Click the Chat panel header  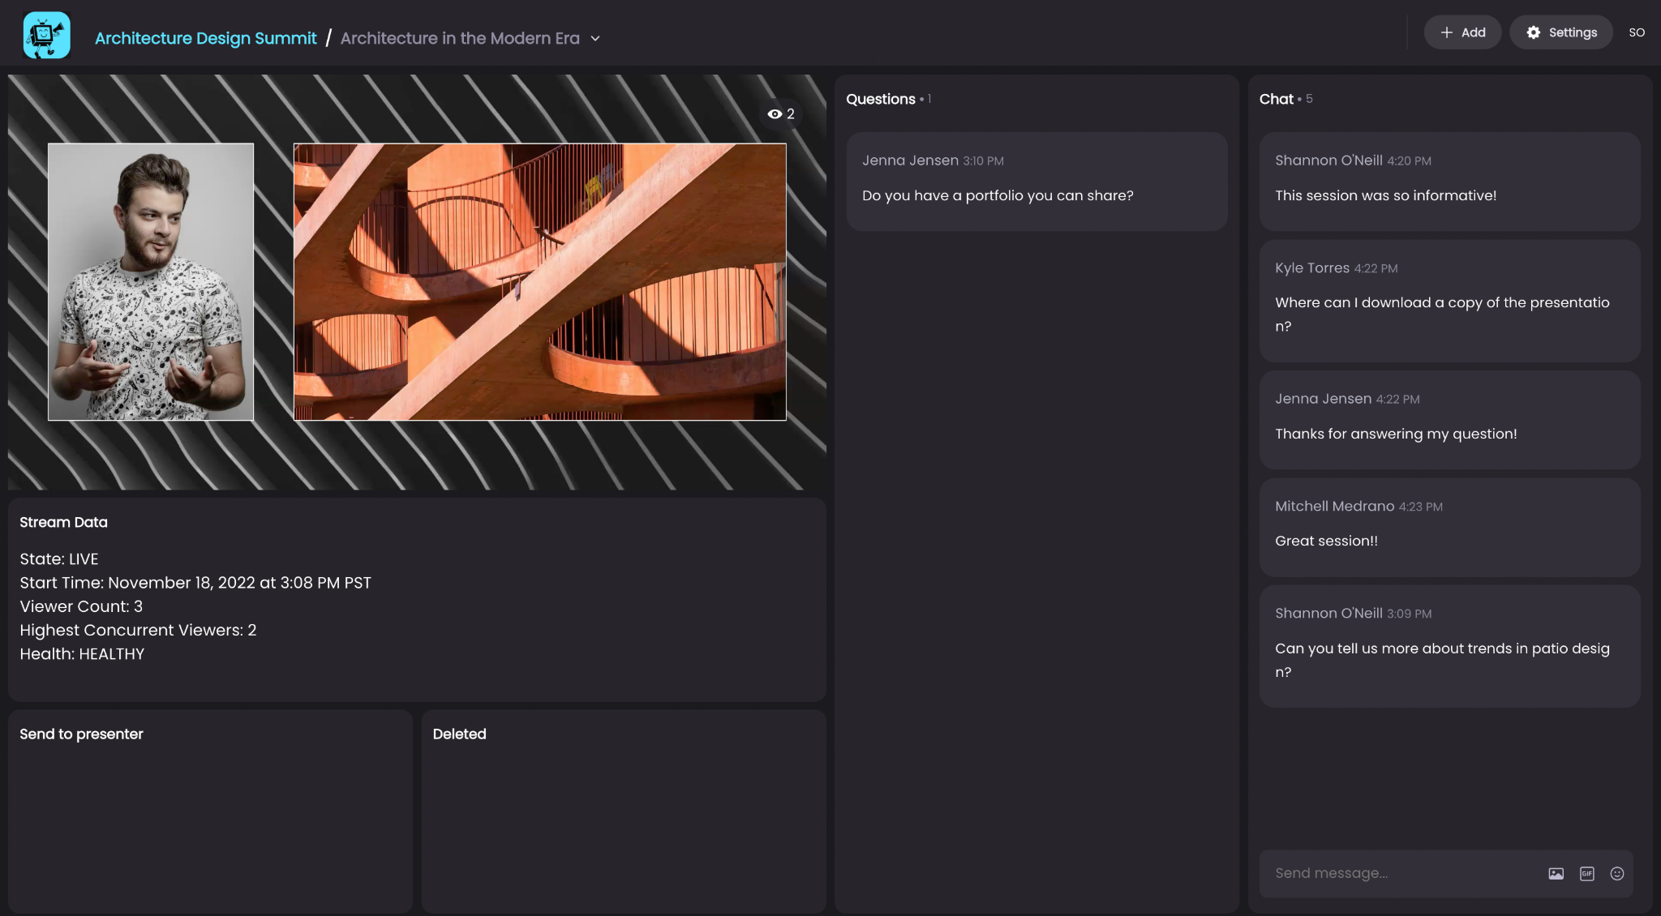click(1277, 99)
